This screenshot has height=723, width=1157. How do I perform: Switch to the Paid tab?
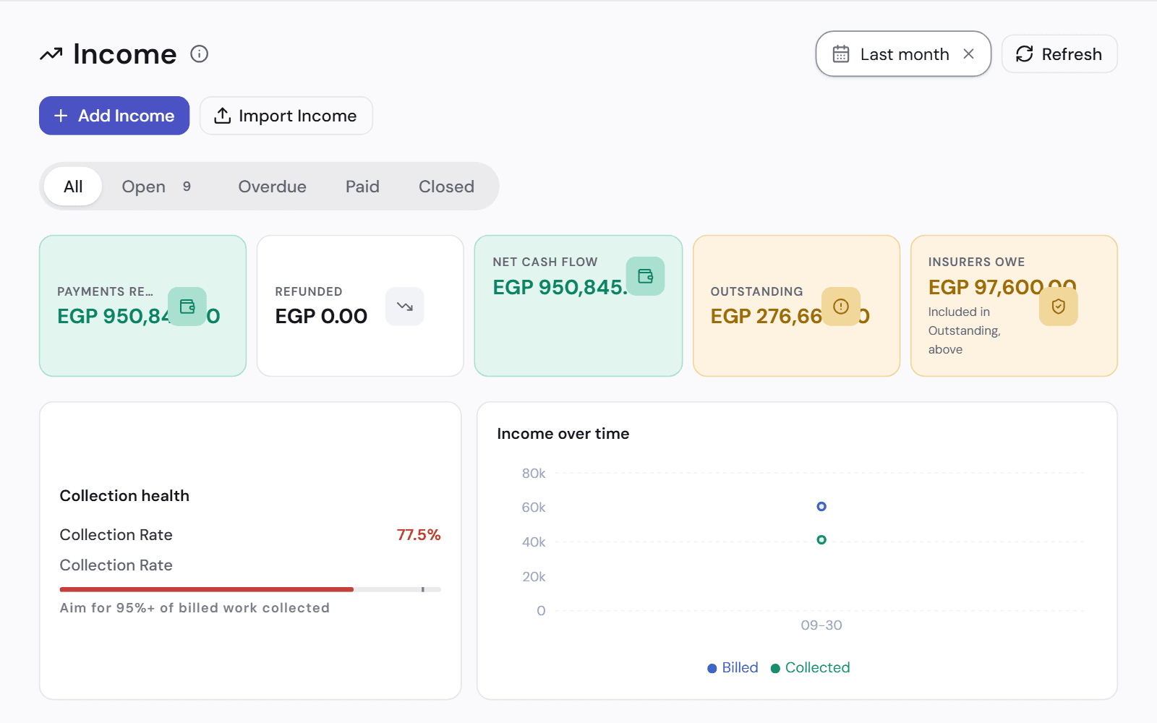362,187
